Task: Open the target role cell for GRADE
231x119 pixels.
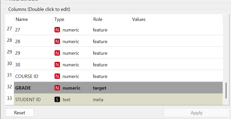Action: 111,88
